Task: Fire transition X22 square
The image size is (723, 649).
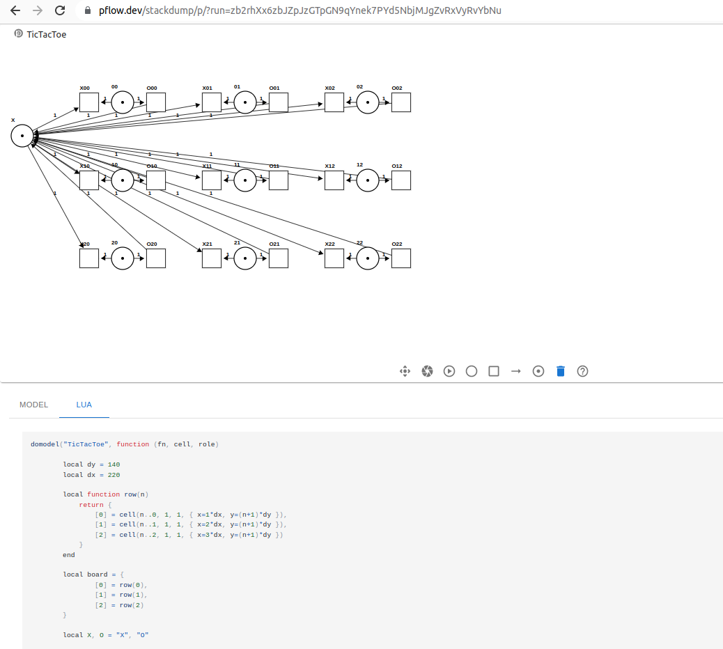Action: pos(334,258)
